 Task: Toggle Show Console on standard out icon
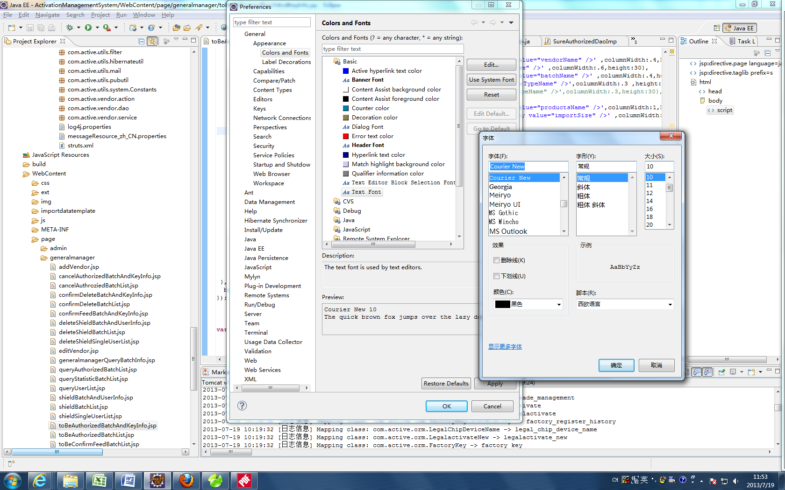click(697, 372)
